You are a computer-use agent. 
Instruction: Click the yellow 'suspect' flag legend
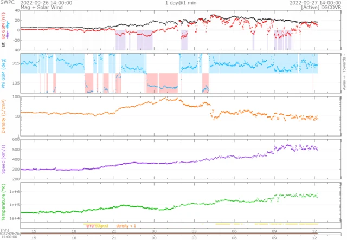(x=102, y=225)
